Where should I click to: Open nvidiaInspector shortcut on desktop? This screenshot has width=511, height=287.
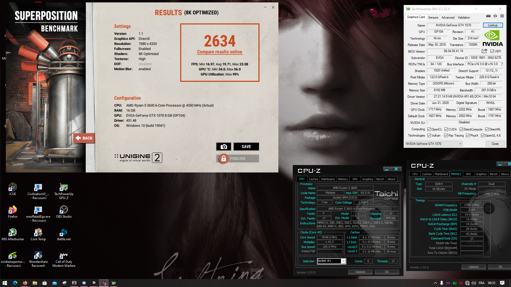pos(13,259)
